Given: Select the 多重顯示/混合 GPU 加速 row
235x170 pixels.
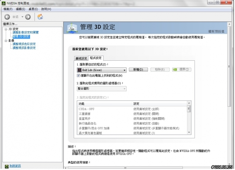Looking at the screenshot, I should tap(132, 128).
